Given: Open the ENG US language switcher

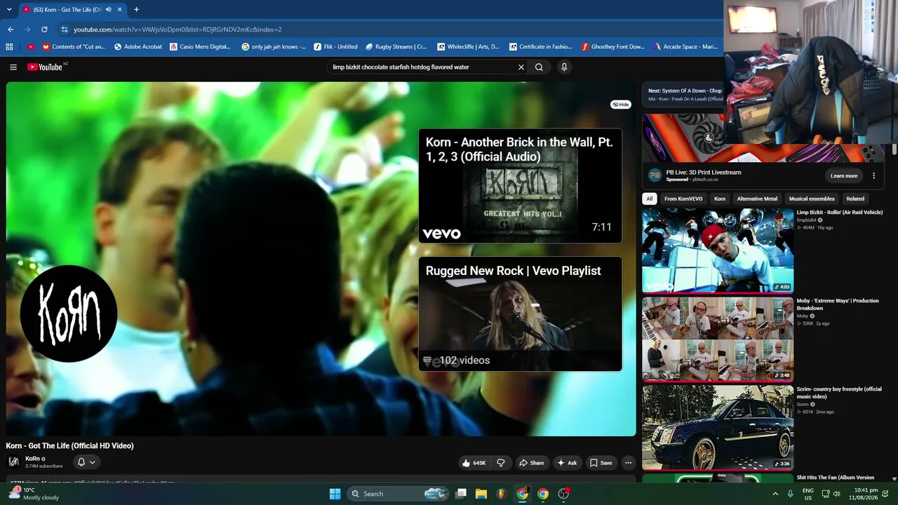Looking at the screenshot, I should (x=808, y=494).
